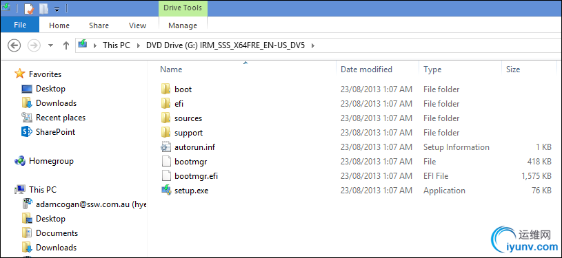Click This PC in the address bar
Viewport: 562px width, 258px height.
[x=117, y=45]
